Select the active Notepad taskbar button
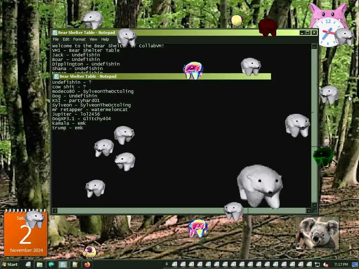This screenshot has height=269, width=359. pos(63,265)
